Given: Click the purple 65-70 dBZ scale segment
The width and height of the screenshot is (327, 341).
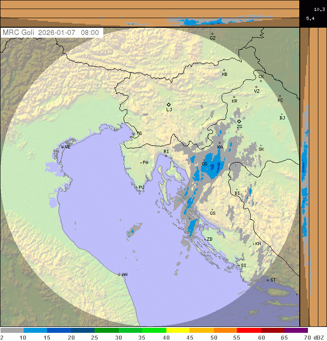Looking at the screenshot, I should click(296, 331).
